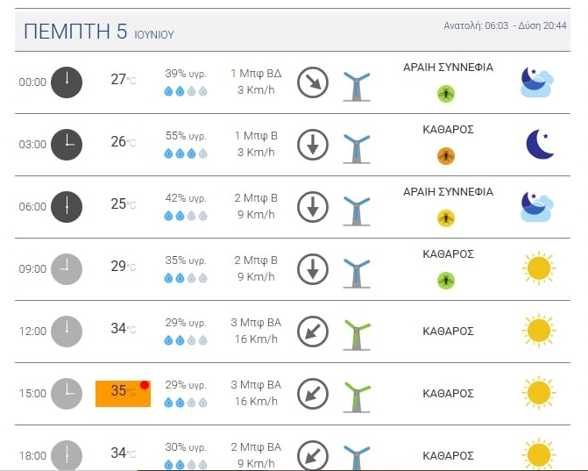
Task: Click the 00:00 dark clock icon
Action: (x=67, y=82)
